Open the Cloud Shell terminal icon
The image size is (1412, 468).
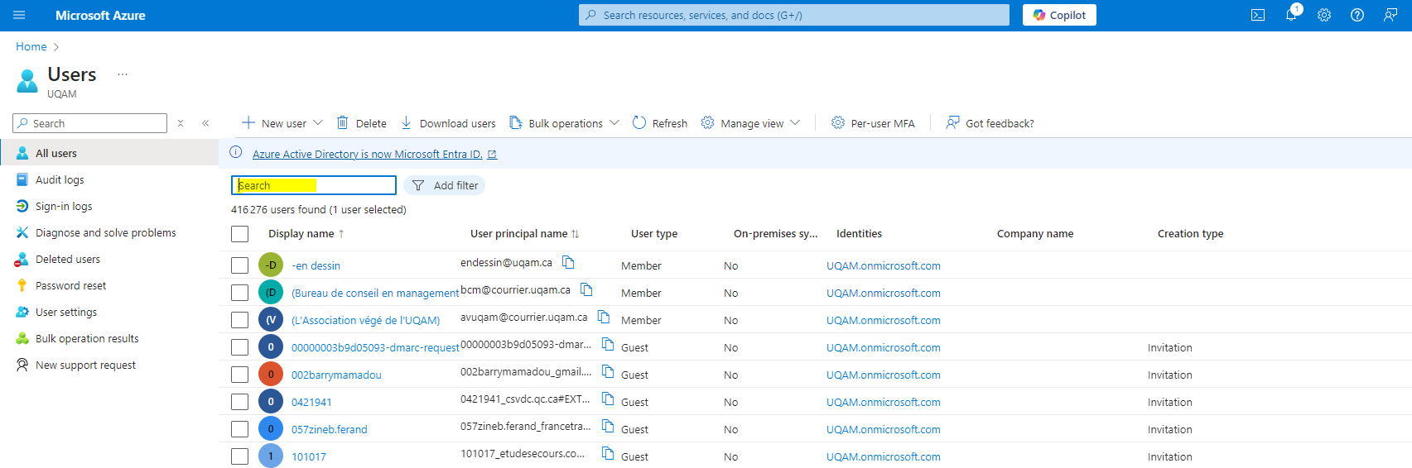(1257, 15)
